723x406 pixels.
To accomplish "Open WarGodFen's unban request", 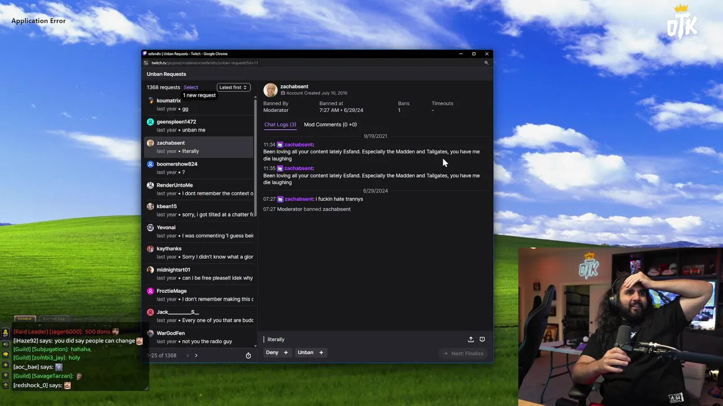I will click(199, 337).
